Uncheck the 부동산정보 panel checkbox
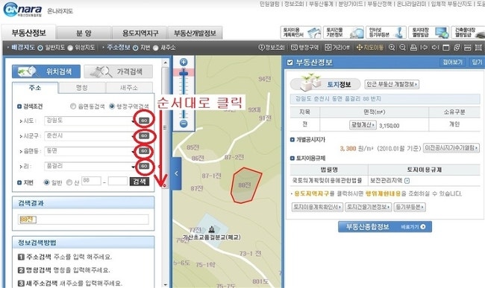Image resolution: width=485 pixels, height=288 pixels. [x=290, y=63]
